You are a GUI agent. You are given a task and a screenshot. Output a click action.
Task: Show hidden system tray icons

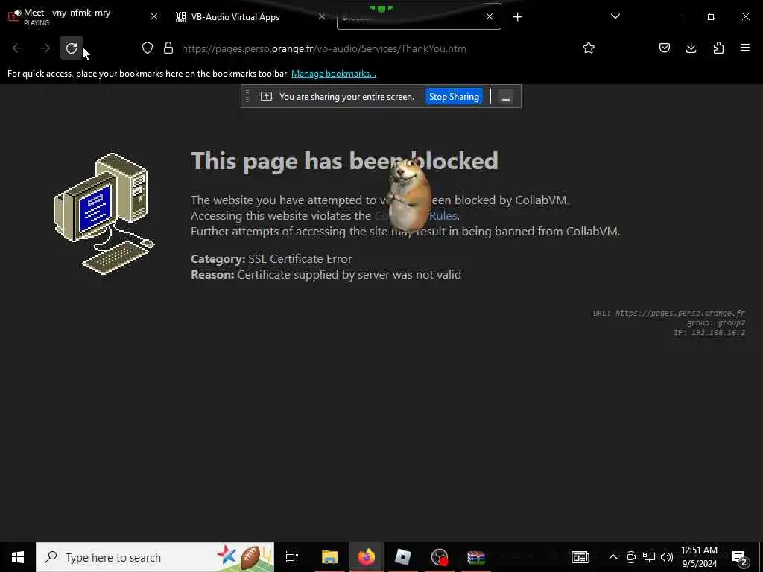(x=613, y=557)
